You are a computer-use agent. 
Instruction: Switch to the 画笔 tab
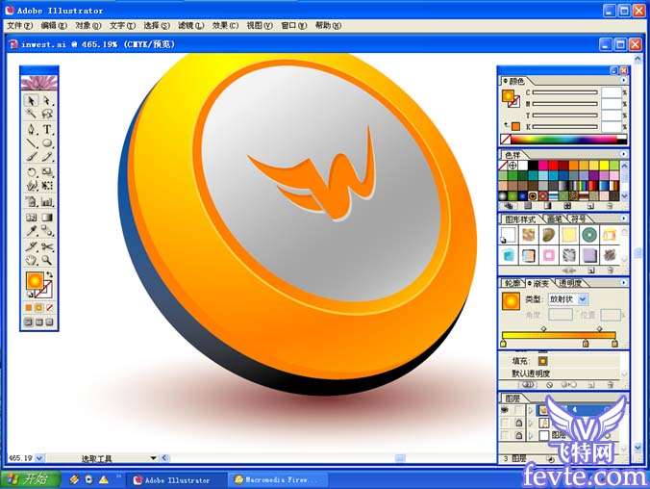[555, 219]
